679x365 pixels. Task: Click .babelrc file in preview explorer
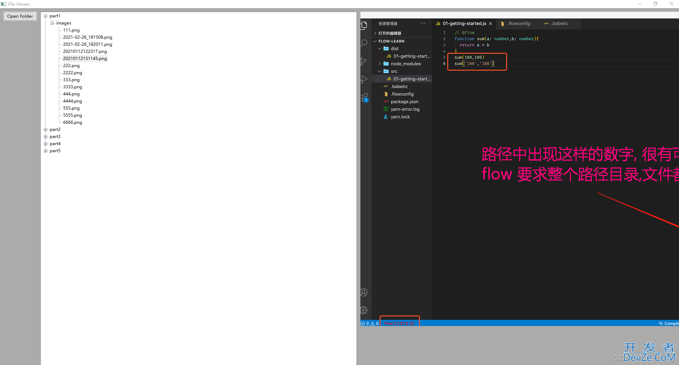402,87
